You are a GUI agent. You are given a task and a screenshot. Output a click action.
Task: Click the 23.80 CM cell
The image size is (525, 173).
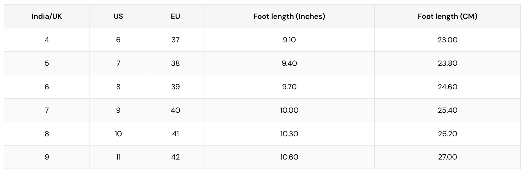click(448, 63)
